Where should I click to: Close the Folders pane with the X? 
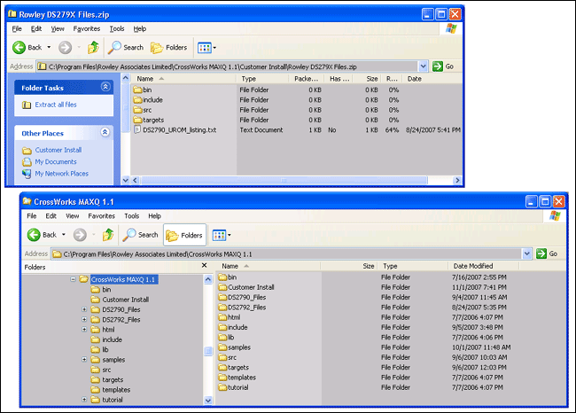click(204, 265)
